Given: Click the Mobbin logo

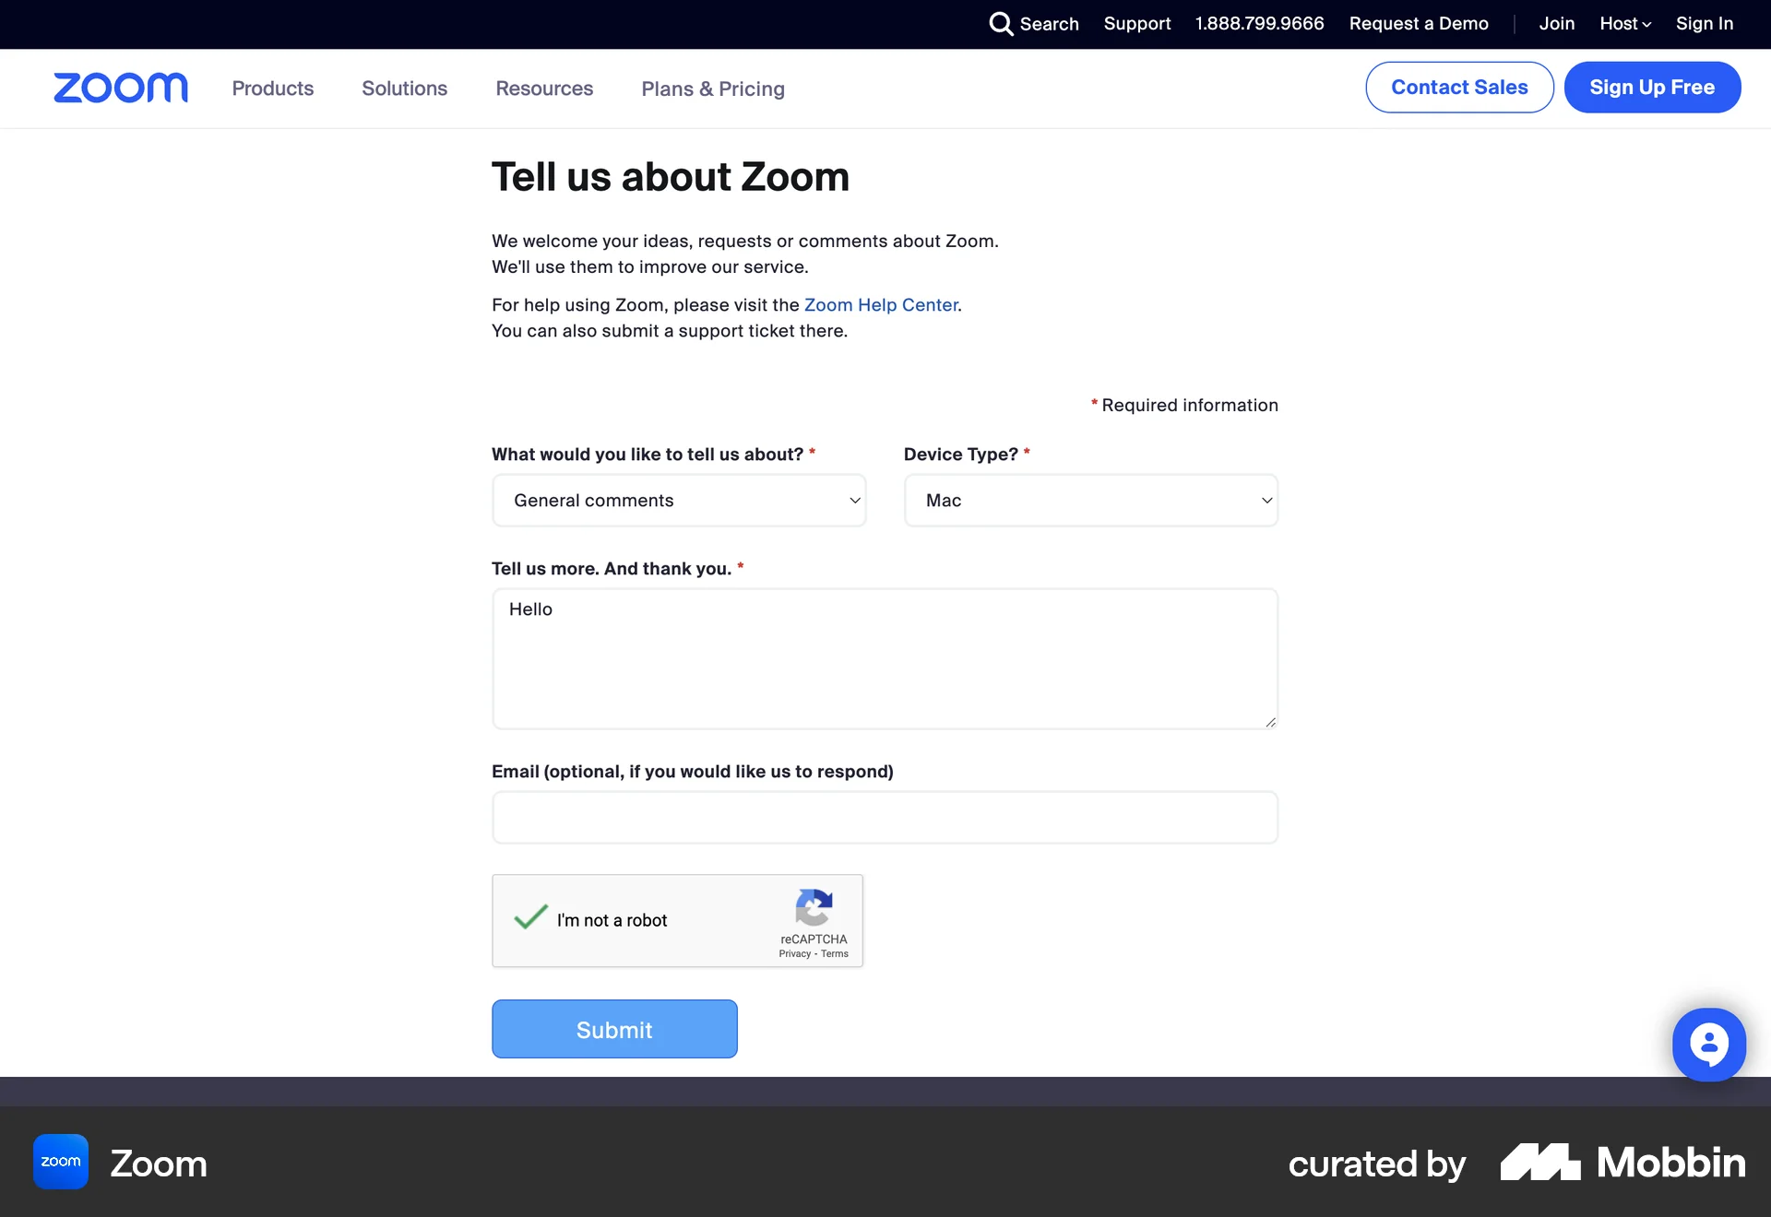Looking at the screenshot, I should (x=1622, y=1163).
